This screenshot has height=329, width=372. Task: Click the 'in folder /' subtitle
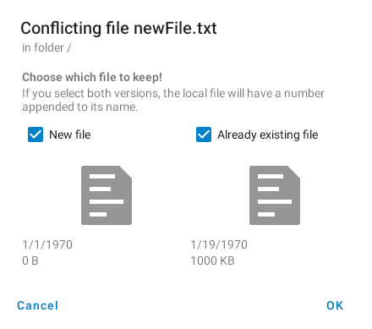coord(46,47)
